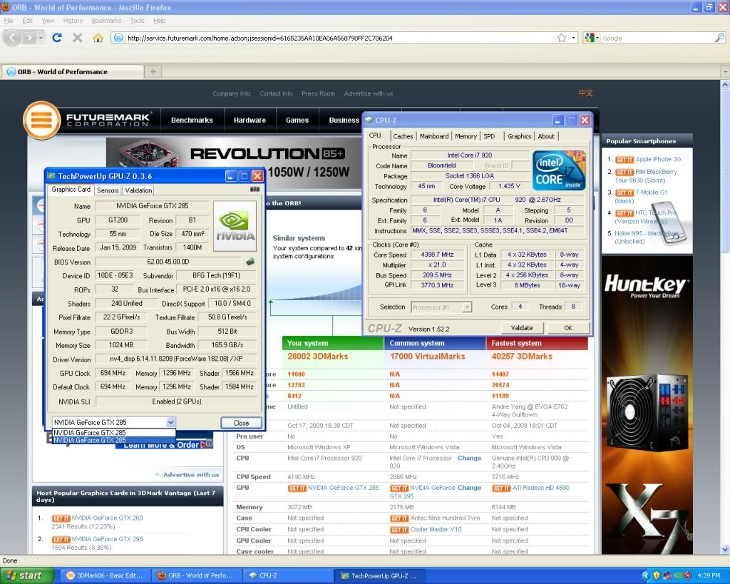
Task: Reload the current page in Firefox
Action: (57, 38)
